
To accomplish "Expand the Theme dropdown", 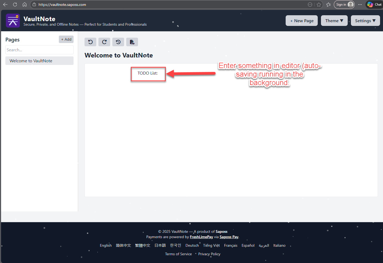I will tap(334, 21).
